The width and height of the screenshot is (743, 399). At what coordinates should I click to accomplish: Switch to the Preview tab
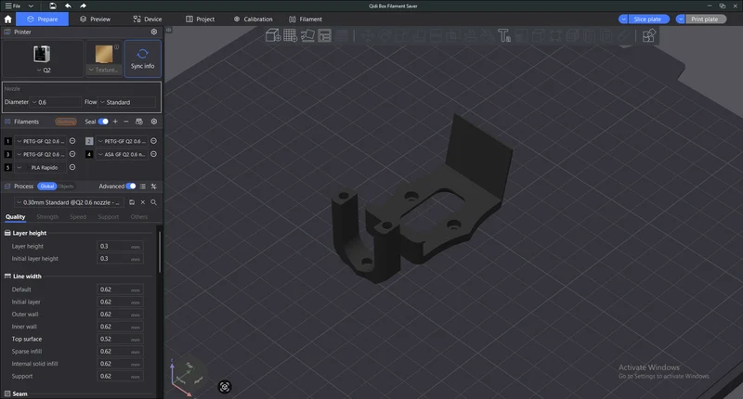pyautogui.click(x=96, y=19)
